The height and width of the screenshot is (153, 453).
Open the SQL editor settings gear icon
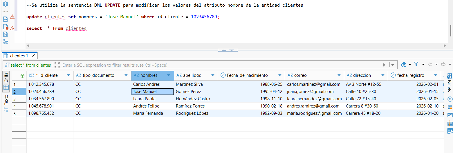5,4
